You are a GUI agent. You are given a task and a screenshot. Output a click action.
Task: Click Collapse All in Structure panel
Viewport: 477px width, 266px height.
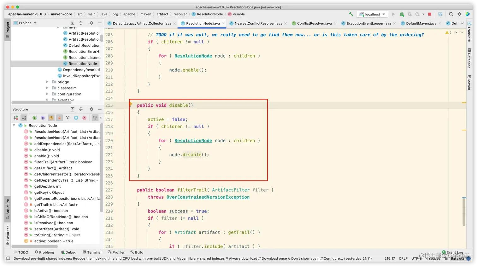pos(80,109)
